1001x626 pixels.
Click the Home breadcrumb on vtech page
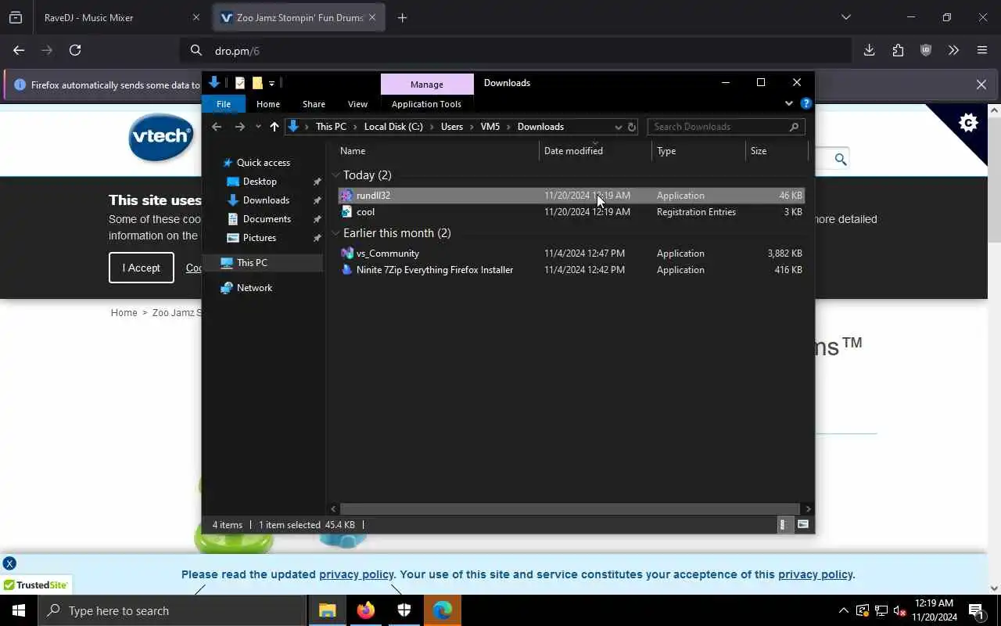(124, 313)
